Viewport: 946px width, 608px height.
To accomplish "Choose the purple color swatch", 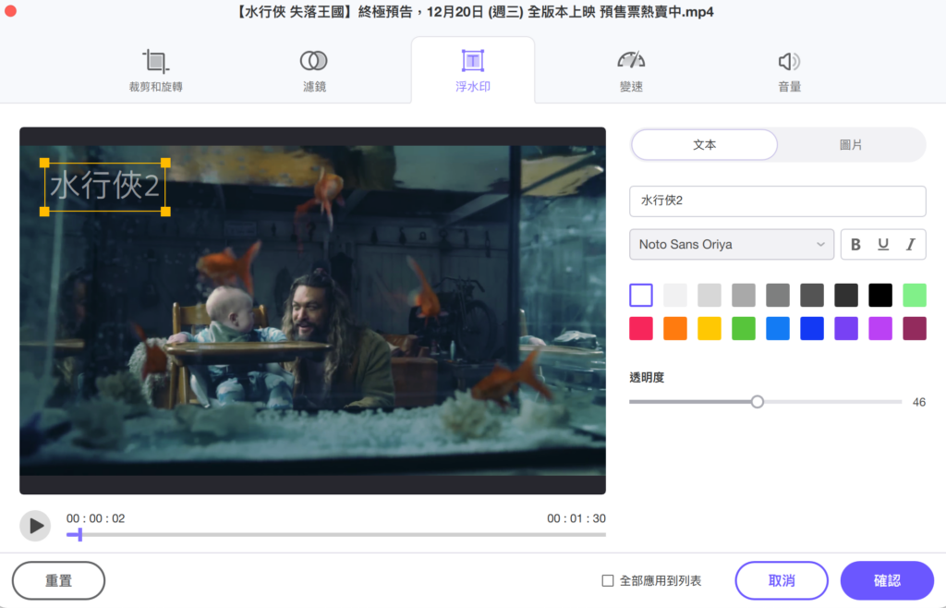I will pyautogui.click(x=846, y=329).
